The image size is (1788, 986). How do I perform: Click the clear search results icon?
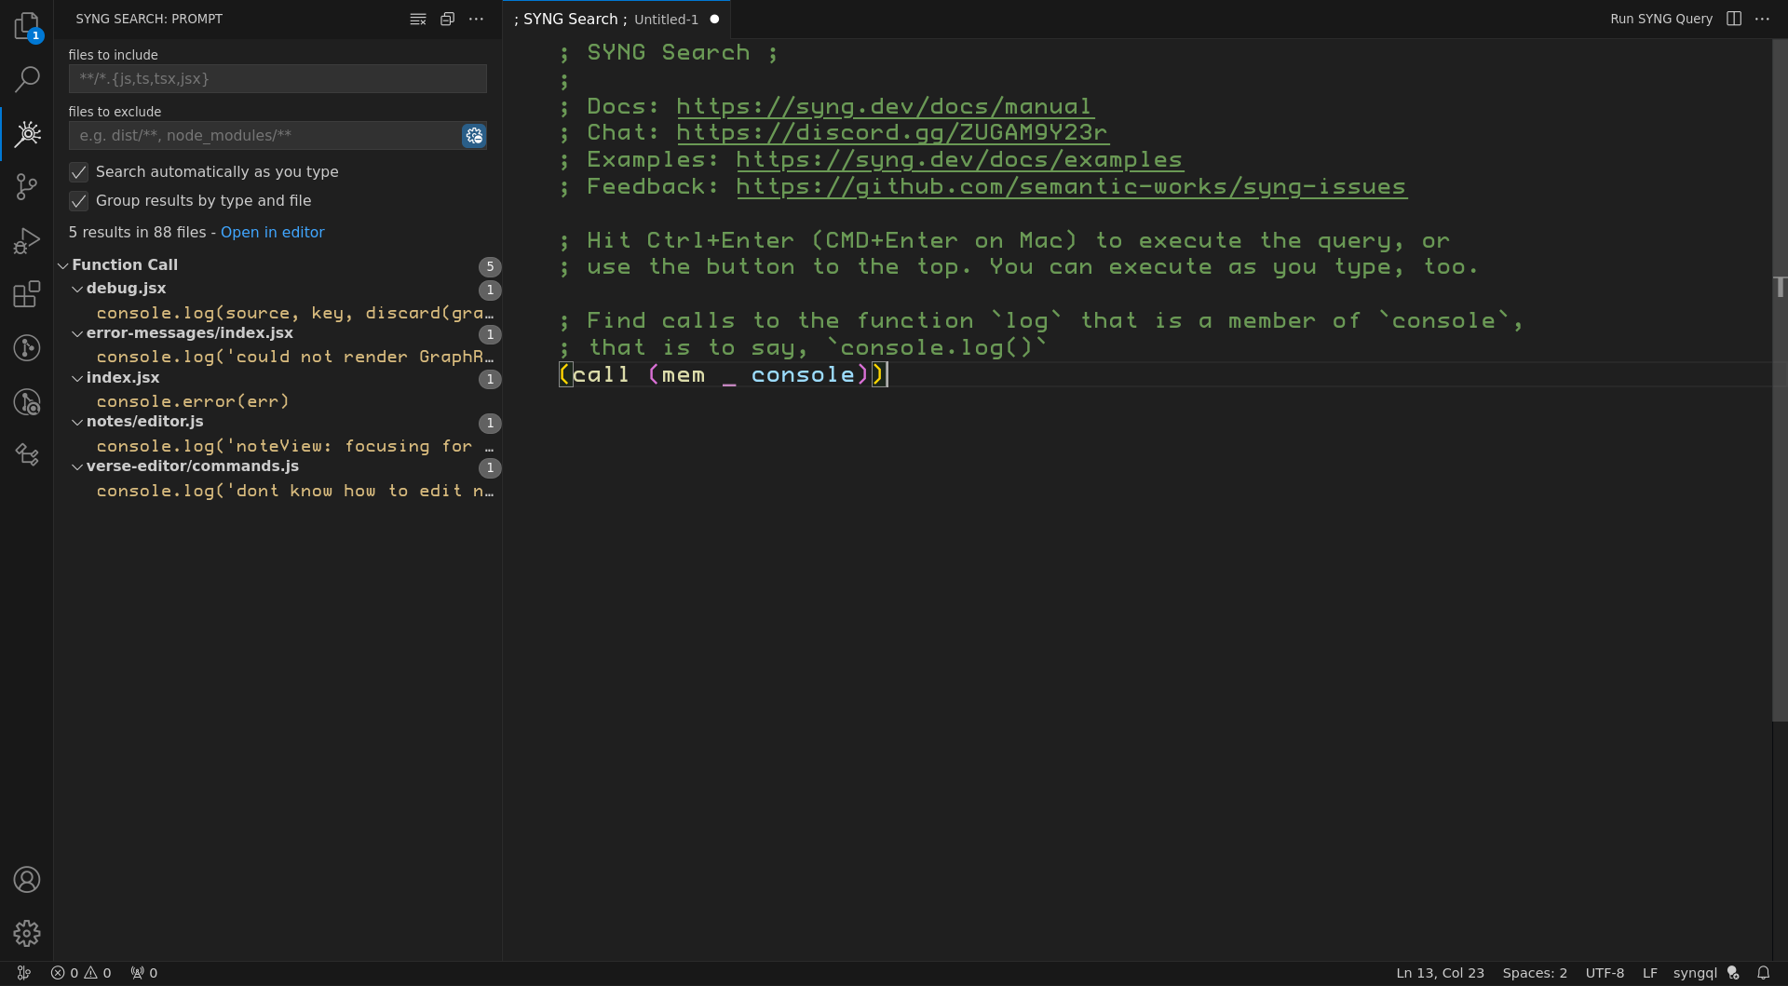tap(418, 19)
